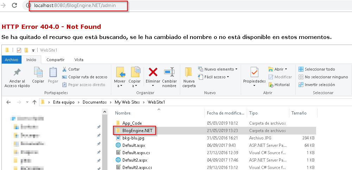Click Copiar ruta de acceso
Viewport: 352px width, 170px height.
(84, 77)
